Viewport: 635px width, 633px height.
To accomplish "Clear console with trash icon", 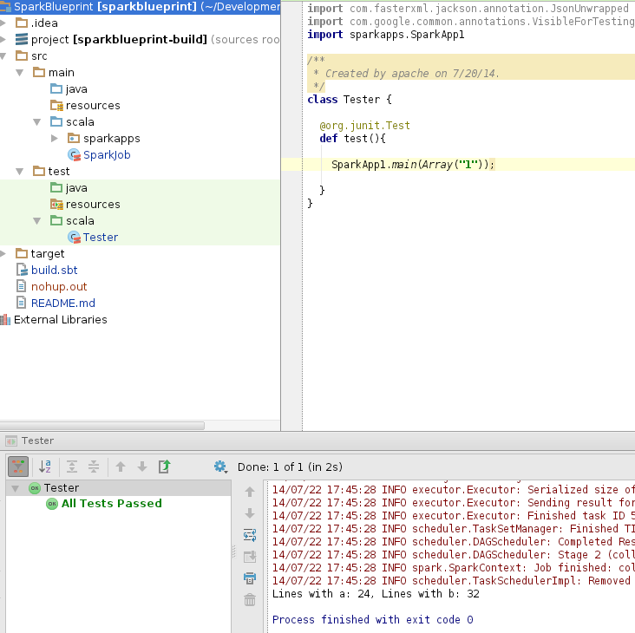I will [250, 599].
